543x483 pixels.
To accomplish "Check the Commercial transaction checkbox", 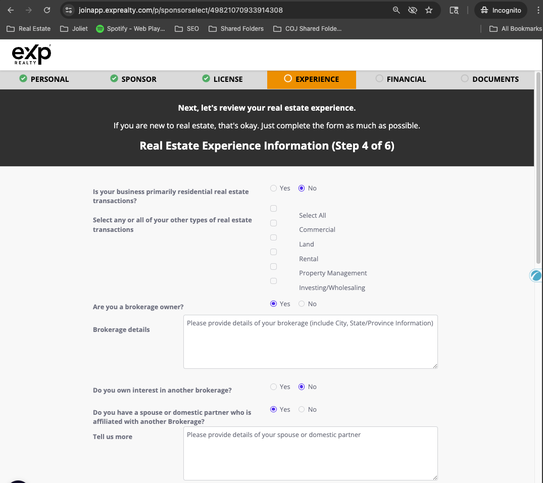I will (x=273, y=223).
